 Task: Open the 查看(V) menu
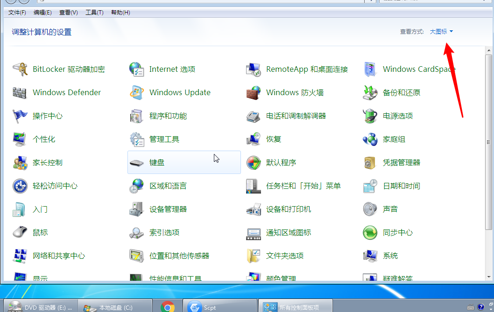(x=69, y=13)
